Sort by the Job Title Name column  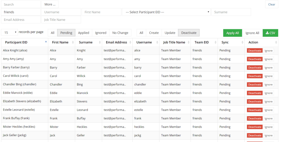pyautogui.click(x=175, y=42)
